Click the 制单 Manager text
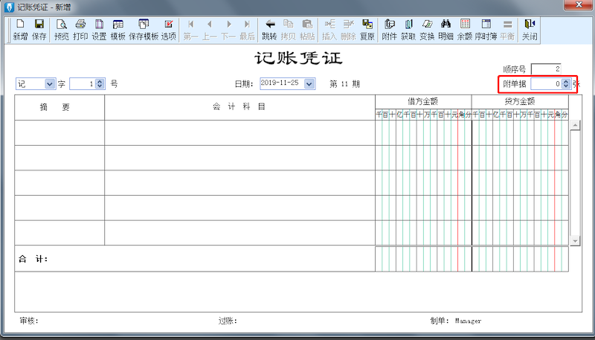 pos(456,321)
